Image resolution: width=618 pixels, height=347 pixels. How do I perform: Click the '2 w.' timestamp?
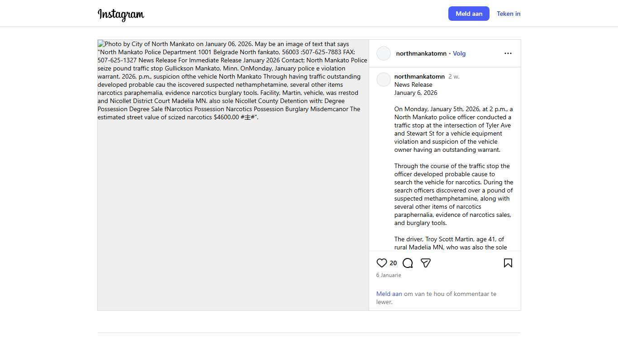coord(454,76)
